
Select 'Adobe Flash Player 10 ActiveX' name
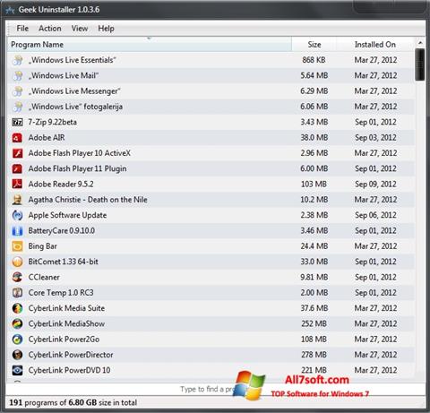pyautogui.click(x=80, y=153)
